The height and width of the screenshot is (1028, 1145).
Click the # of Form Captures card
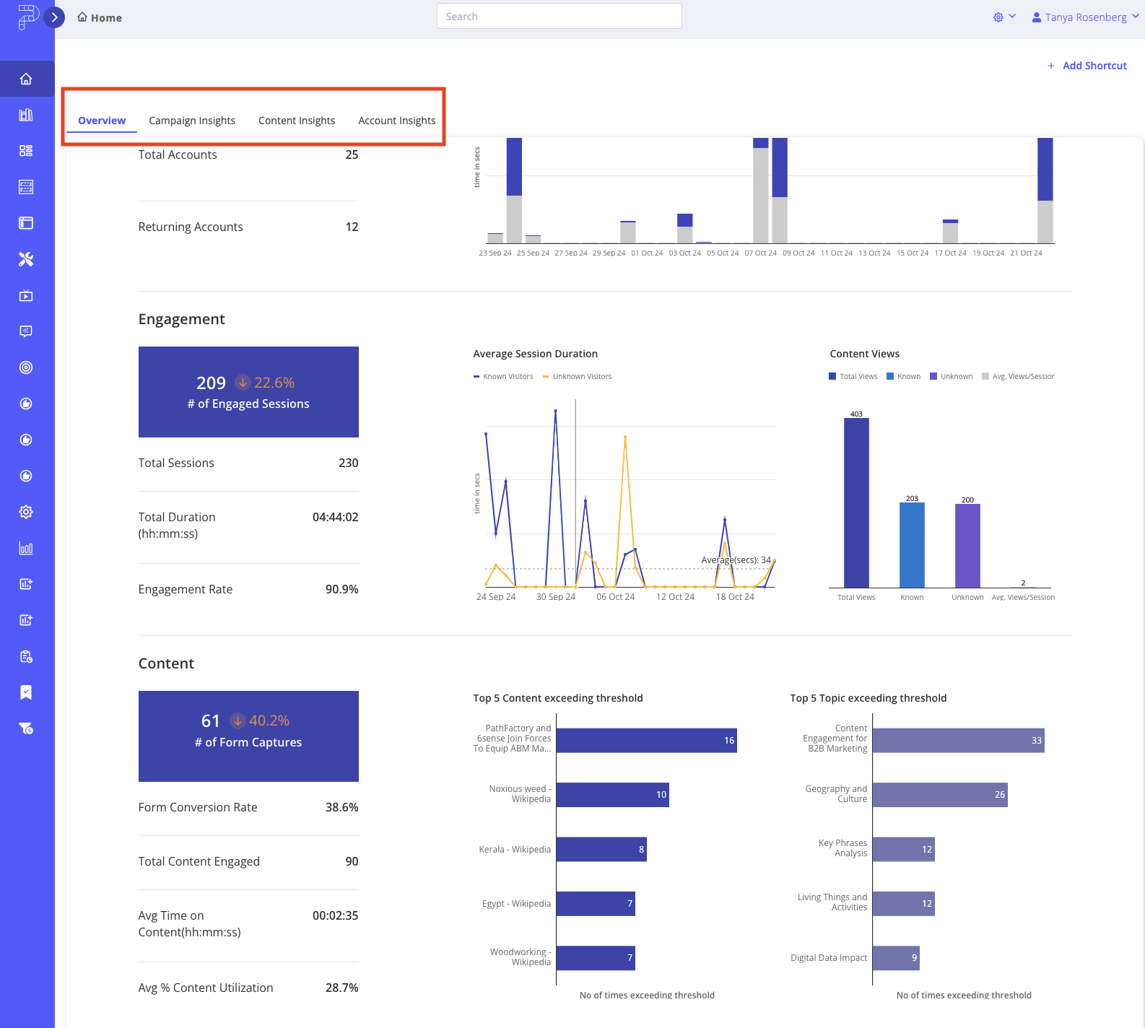tap(248, 736)
